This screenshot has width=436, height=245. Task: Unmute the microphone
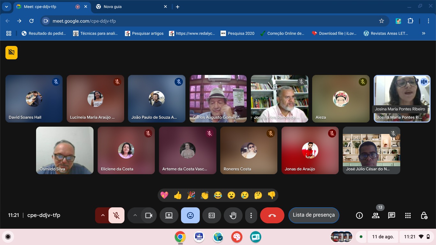(117, 215)
